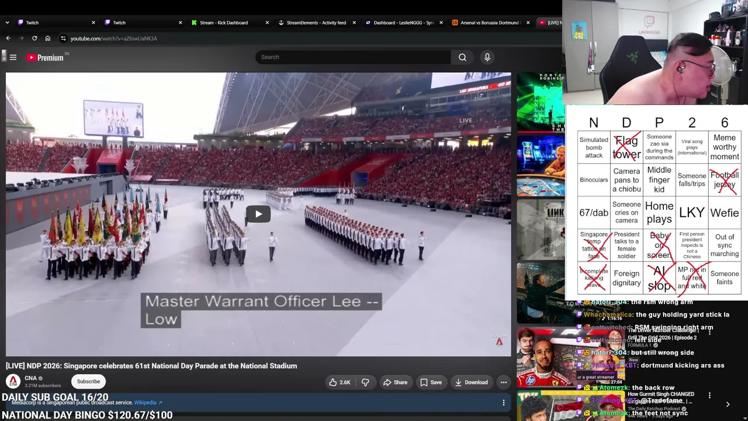Open the Porter Robinson recommended video thumbnail
Image resolution: width=748 pixels, height=421 pixels.
coord(540,102)
